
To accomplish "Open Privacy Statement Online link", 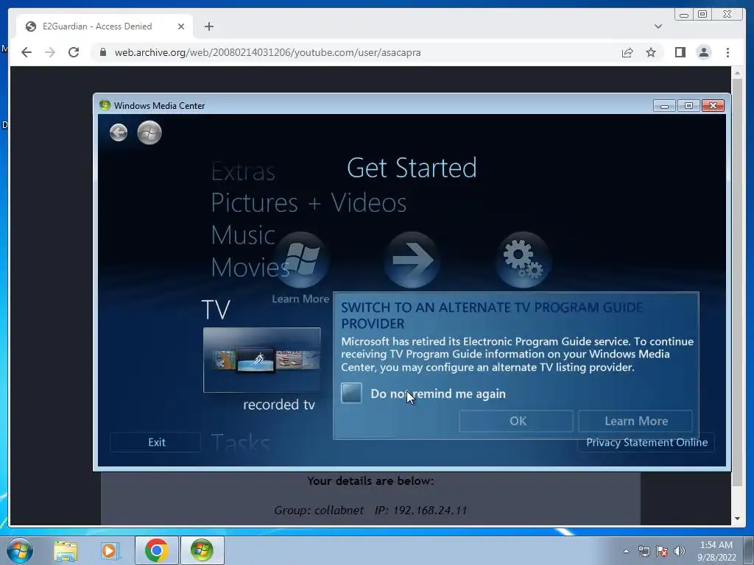I will coord(646,442).
